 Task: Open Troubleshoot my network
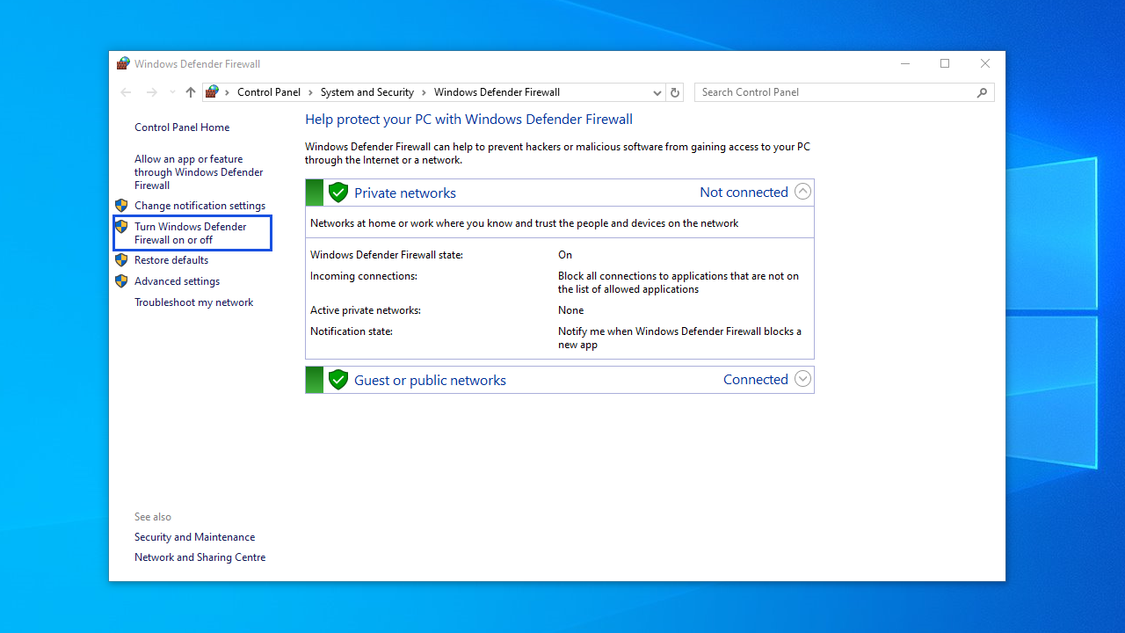(x=193, y=302)
